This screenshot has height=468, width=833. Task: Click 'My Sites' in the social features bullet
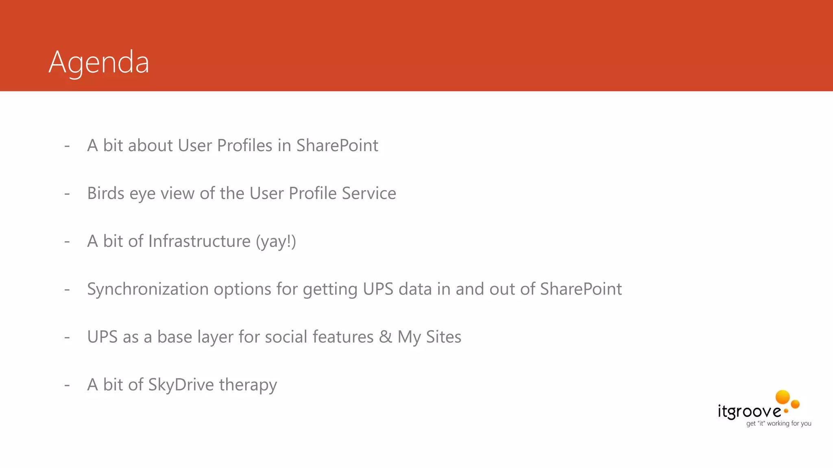(x=429, y=337)
